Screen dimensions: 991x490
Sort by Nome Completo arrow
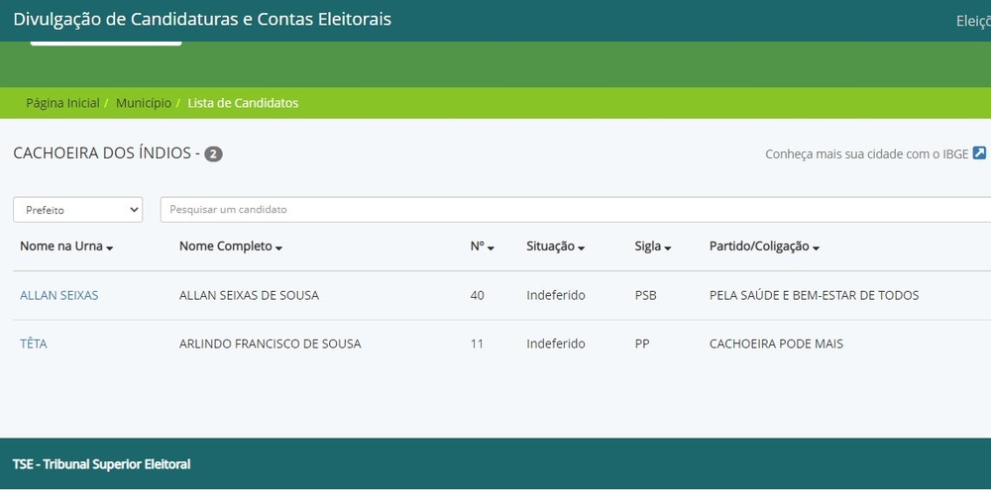click(279, 248)
